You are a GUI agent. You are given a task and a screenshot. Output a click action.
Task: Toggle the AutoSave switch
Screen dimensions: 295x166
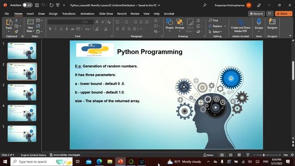pos(28,5)
